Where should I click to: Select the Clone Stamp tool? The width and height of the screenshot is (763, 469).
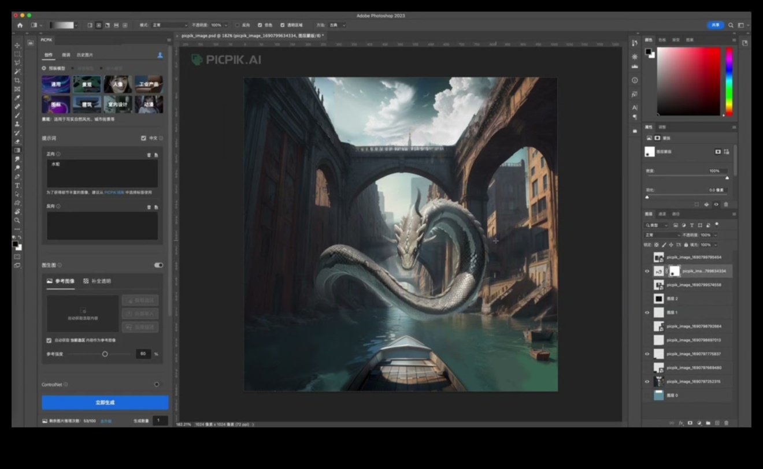[x=17, y=124]
